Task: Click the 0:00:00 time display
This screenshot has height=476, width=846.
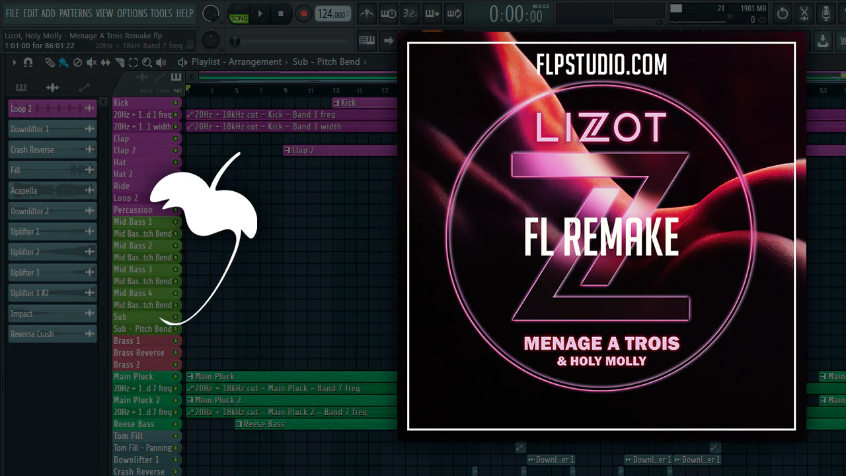Action: click(516, 14)
